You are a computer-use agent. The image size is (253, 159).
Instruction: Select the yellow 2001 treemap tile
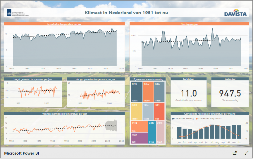click(136, 112)
